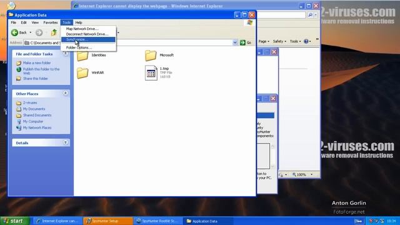Screen dimensions: 400x225
Task: Open the Identities folder icon
Action: [x=82, y=56]
